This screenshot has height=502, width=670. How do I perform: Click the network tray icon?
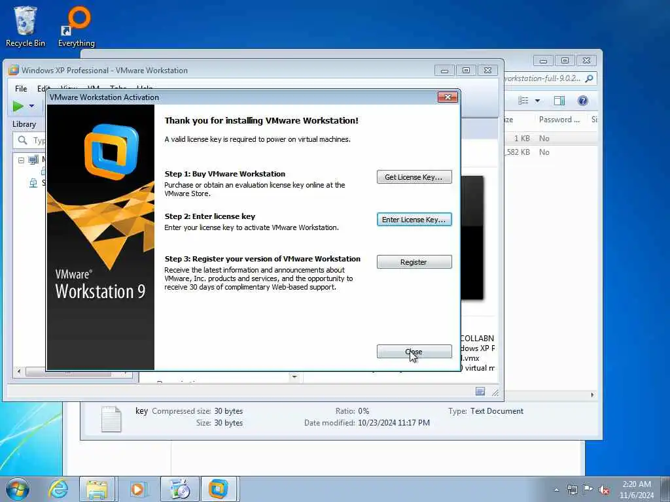click(572, 490)
